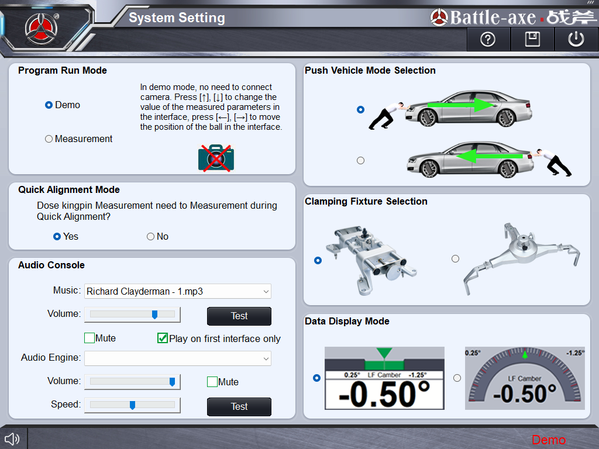
Task: Select the Measurement run mode
Action: click(x=49, y=139)
